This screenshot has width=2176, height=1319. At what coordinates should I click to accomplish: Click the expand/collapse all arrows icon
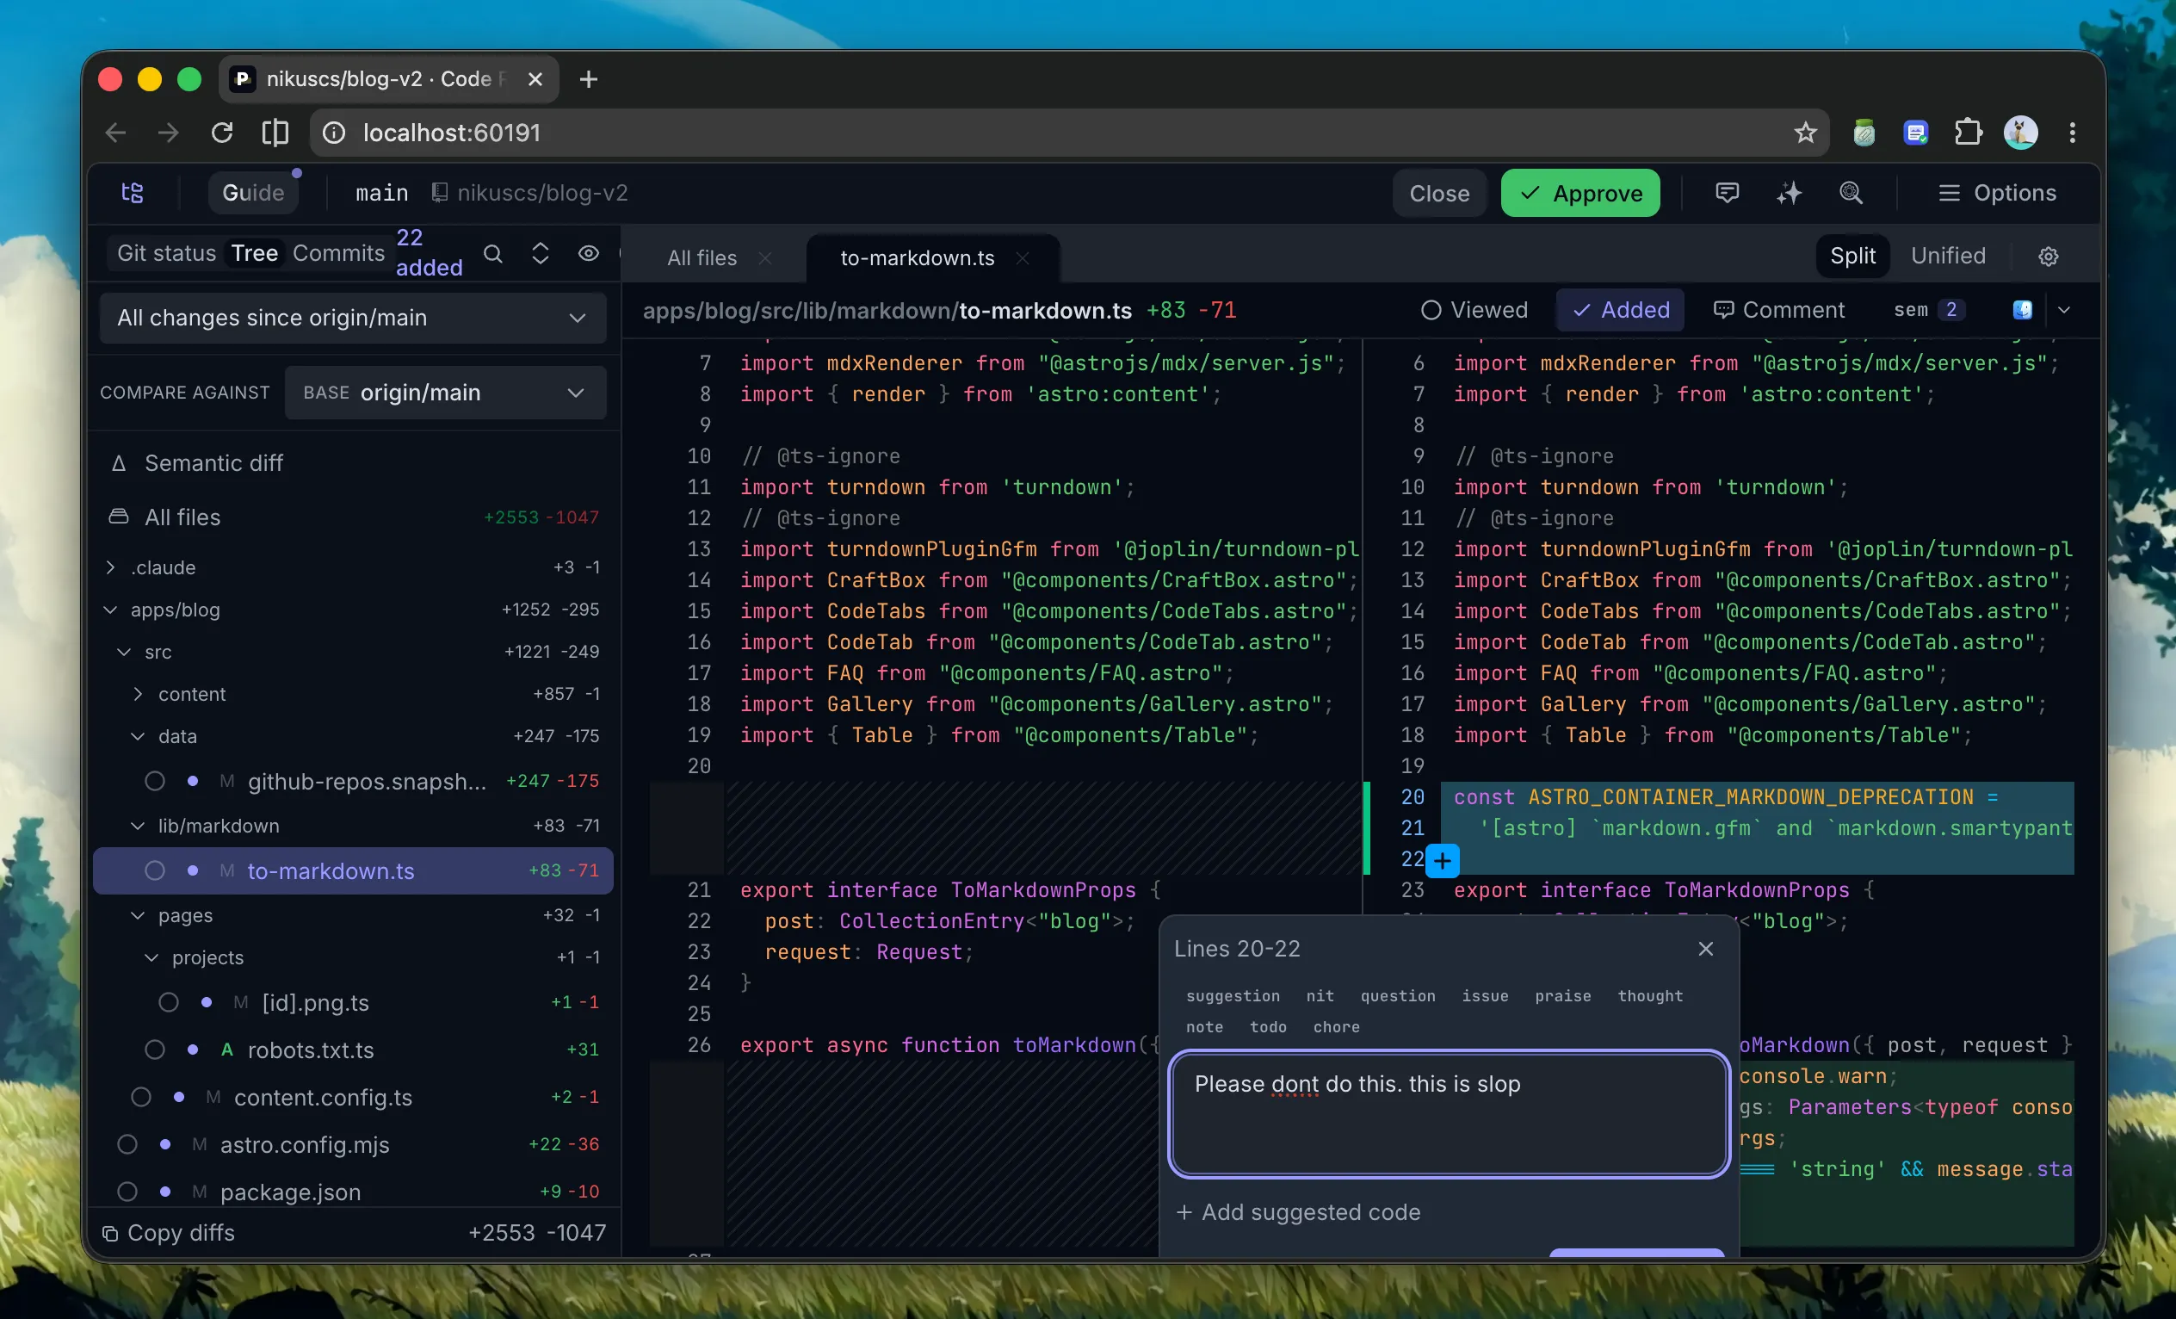[x=541, y=255]
